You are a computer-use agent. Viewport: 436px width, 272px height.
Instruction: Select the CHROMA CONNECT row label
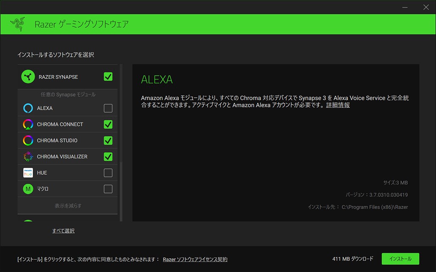60,125
